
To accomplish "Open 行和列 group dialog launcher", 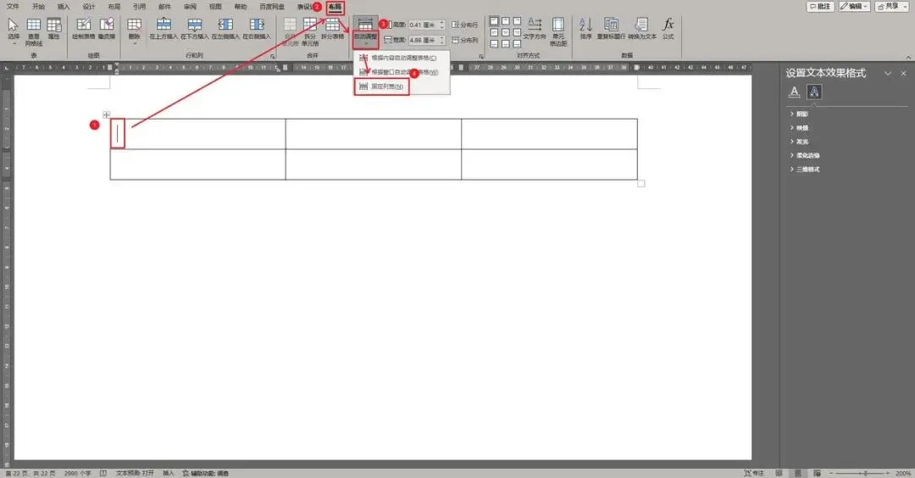I will pos(273,57).
